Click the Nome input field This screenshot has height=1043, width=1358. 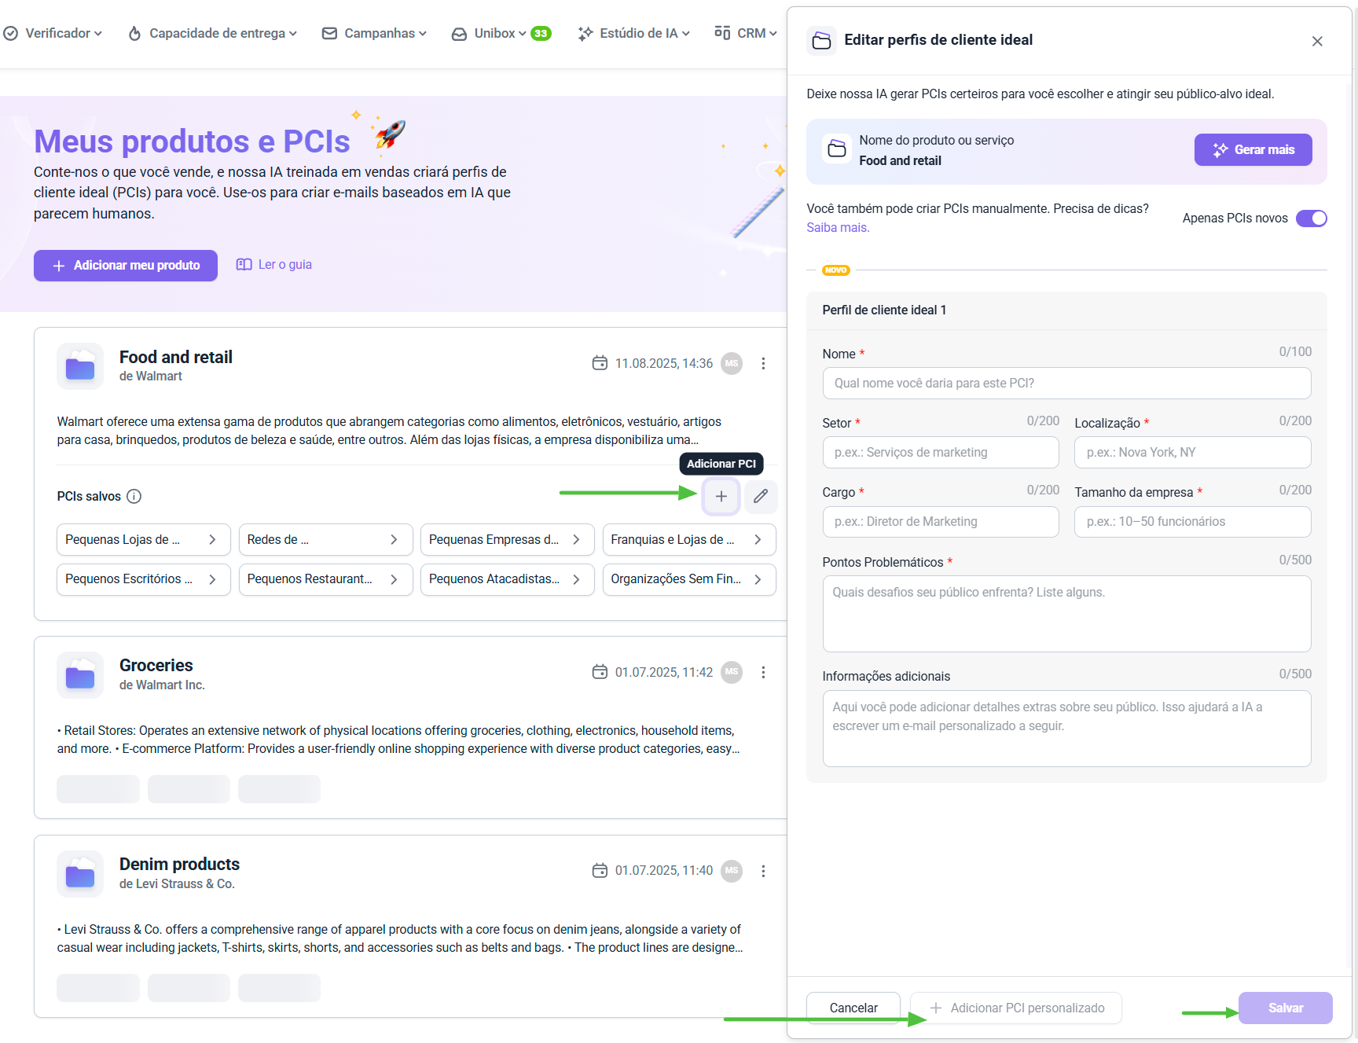1066,384
